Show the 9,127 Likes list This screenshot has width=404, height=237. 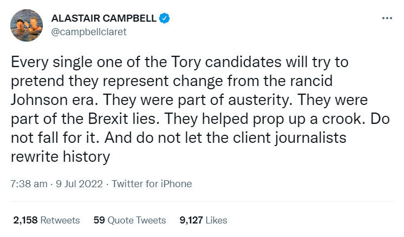point(204,220)
